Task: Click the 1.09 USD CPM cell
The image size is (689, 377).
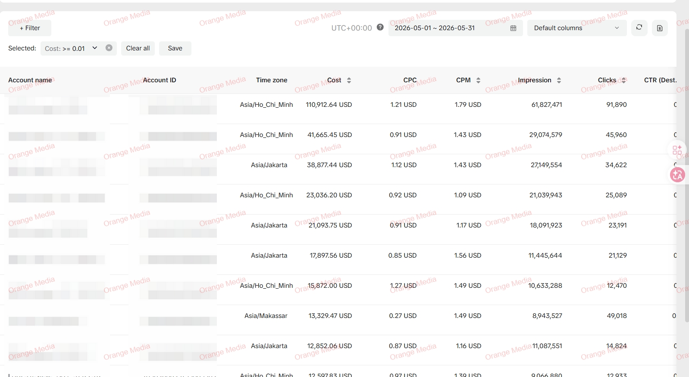Action: (x=468, y=195)
